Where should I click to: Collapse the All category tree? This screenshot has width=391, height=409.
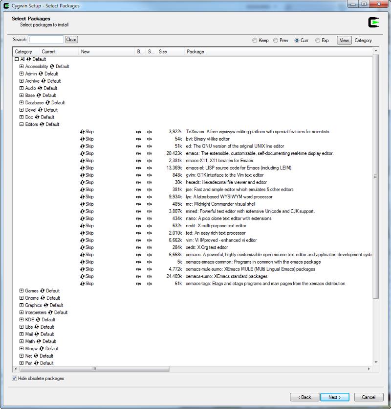pyautogui.click(x=17, y=59)
